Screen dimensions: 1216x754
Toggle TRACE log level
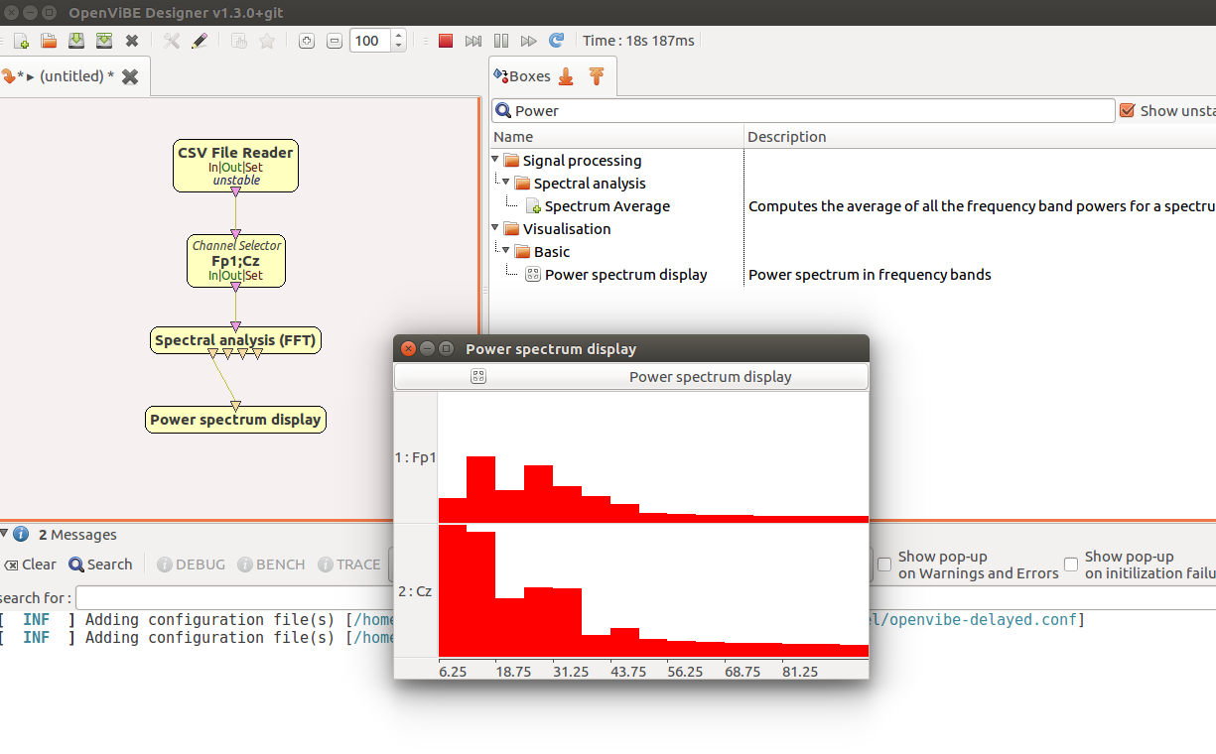click(349, 565)
